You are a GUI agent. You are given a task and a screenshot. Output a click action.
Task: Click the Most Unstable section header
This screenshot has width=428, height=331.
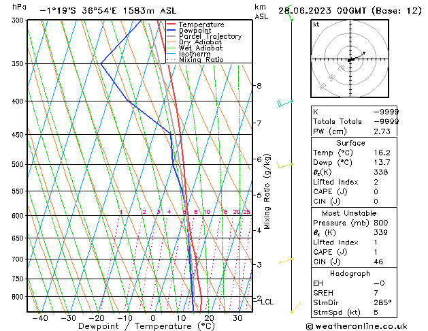tap(350, 212)
